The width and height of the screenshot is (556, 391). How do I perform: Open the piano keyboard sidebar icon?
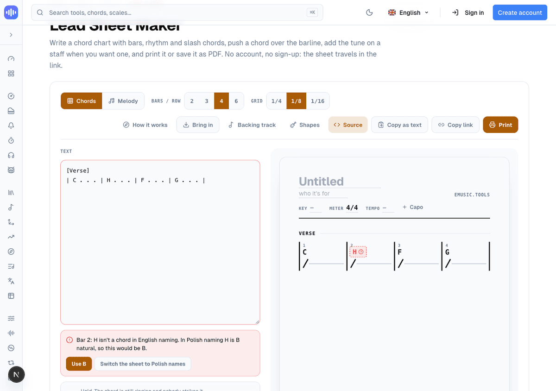[x=11, y=111]
